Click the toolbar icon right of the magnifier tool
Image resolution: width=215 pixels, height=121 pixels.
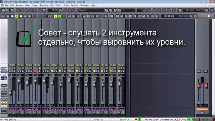[117, 16]
